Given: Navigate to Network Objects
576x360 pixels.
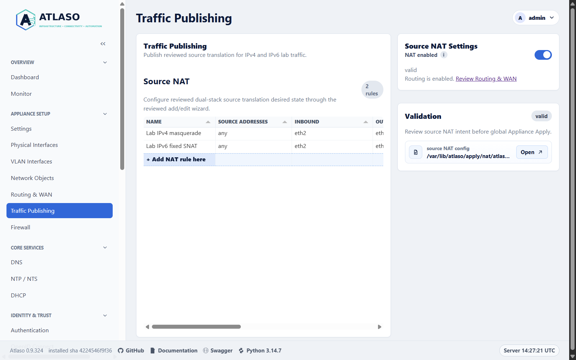Looking at the screenshot, I should click(59, 178).
